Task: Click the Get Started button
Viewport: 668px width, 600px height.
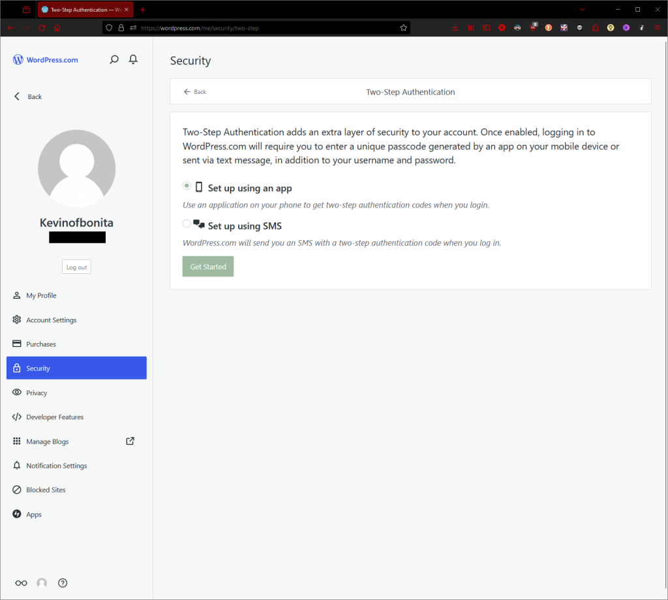Action: click(x=208, y=267)
